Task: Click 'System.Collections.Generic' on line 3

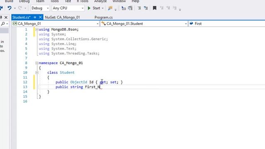Action: pos(79,39)
